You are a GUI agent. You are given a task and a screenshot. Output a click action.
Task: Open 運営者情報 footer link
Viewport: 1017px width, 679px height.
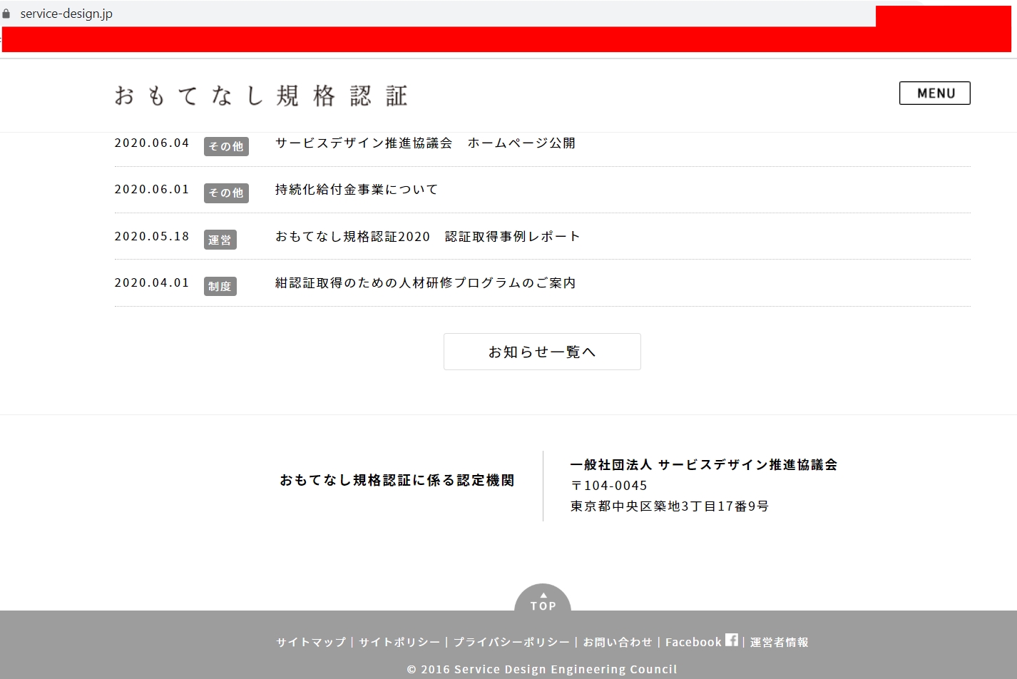(779, 642)
